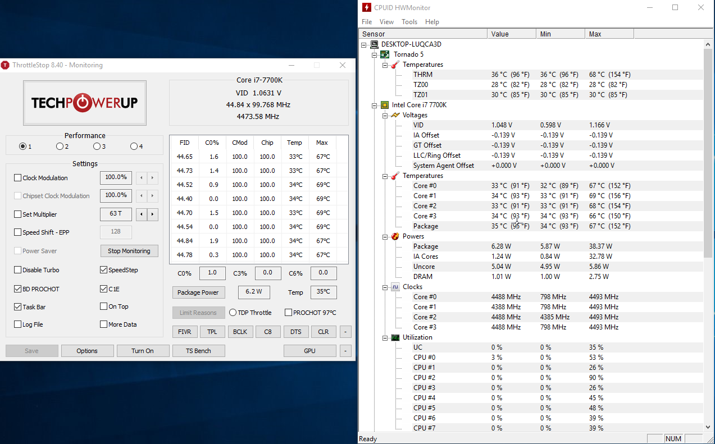Viewport: 715px width, 444px height.
Task: Enable the Log File checkbox
Action: (x=18, y=324)
